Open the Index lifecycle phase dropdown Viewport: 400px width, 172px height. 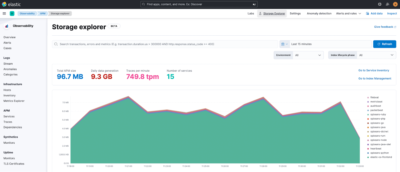pos(376,55)
